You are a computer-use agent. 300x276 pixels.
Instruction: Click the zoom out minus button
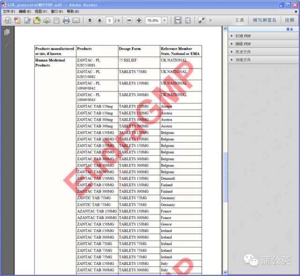(x=129, y=20)
